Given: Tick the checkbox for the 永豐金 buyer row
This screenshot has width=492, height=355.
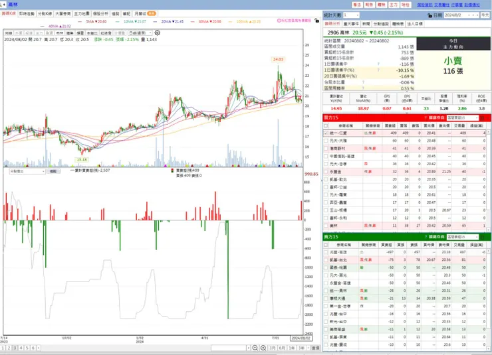Looking at the screenshot, I should 326,172.
